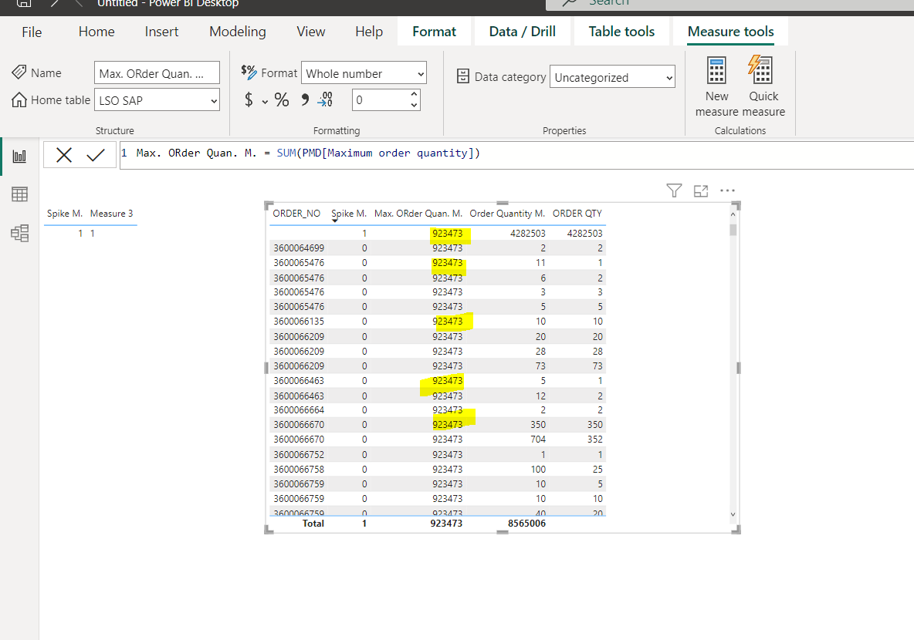Click the 704 Order Quantity value
Screen dimensions: 914x640
538,440
